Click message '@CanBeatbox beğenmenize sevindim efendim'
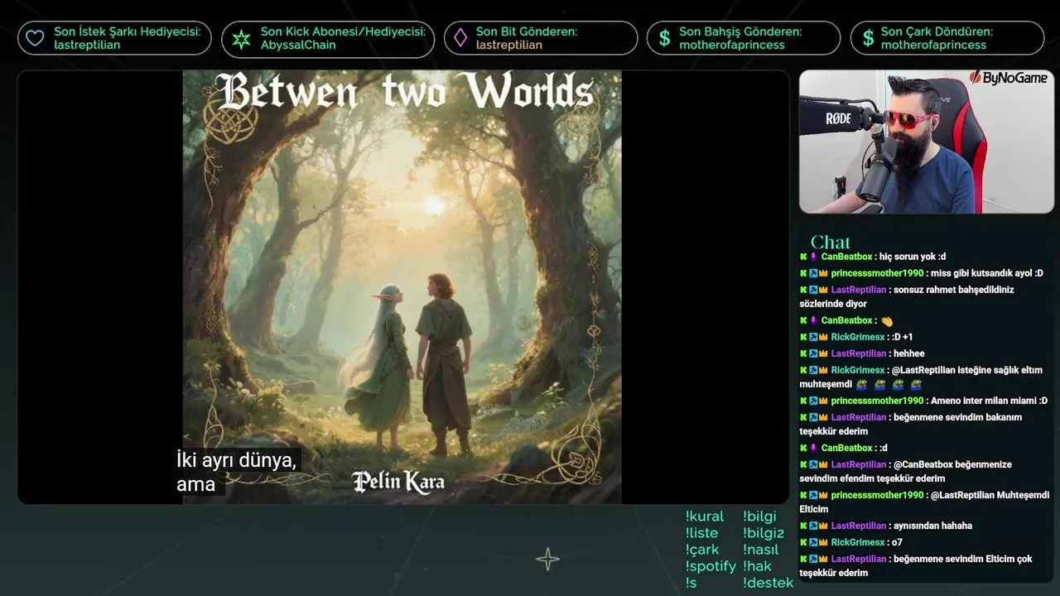 [906, 471]
